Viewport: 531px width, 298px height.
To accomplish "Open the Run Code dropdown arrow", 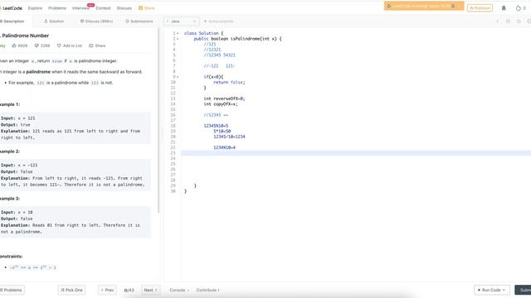I will (x=504, y=291).
